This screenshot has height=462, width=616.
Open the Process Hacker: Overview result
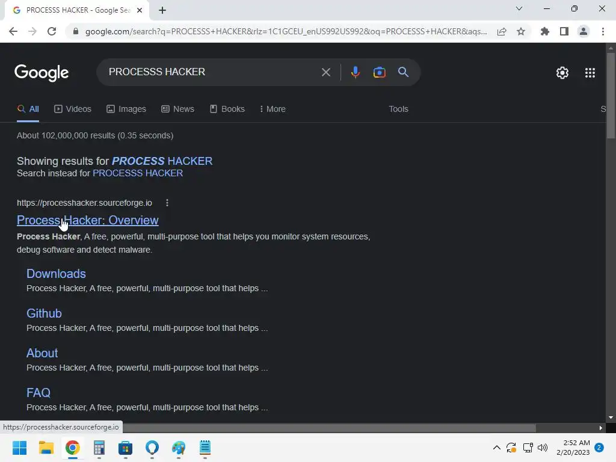(88, 220)
